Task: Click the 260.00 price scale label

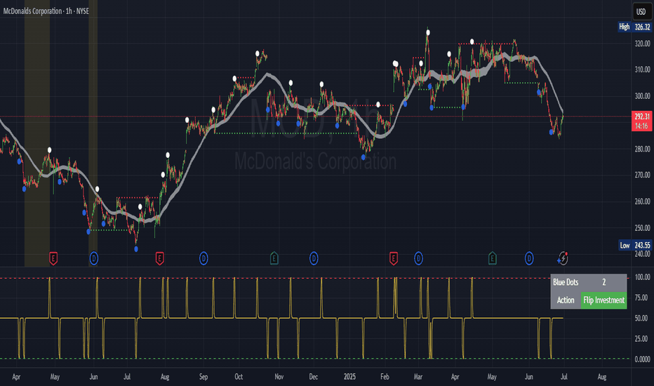Action: (x=642, y=201)
